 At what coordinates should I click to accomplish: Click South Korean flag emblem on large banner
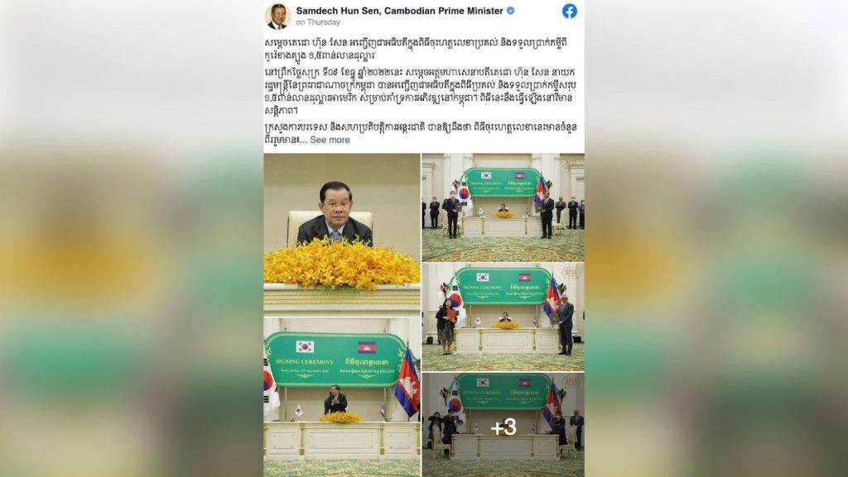click(305, 346)
